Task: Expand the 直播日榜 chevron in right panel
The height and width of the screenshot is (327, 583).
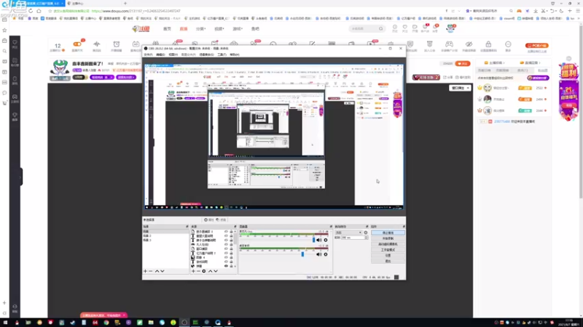Action: (x=539, y=62)
